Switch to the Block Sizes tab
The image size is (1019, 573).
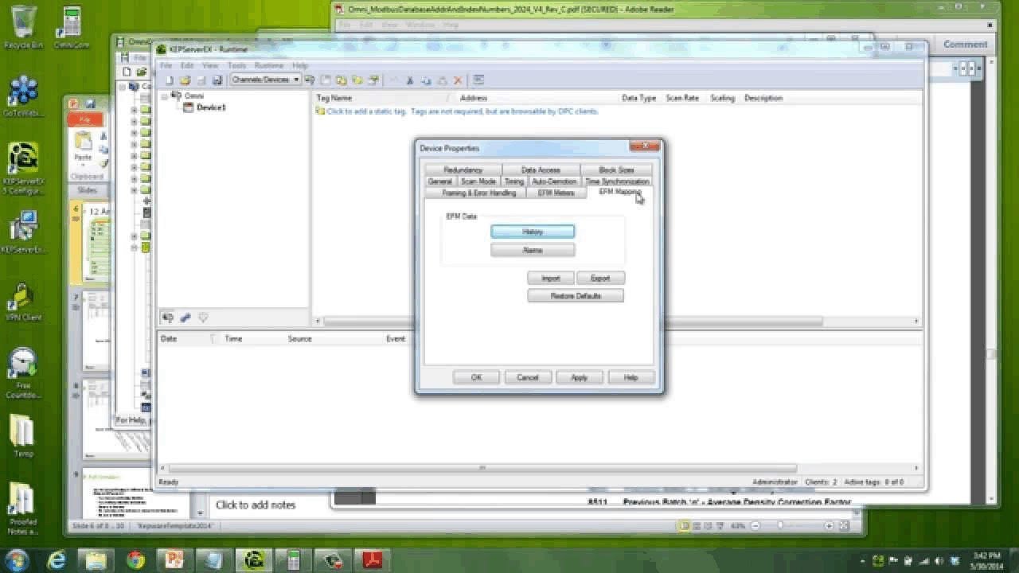616,170
